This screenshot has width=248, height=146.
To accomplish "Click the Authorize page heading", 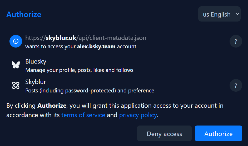I will pyautogui.click(x=24, y=14).
